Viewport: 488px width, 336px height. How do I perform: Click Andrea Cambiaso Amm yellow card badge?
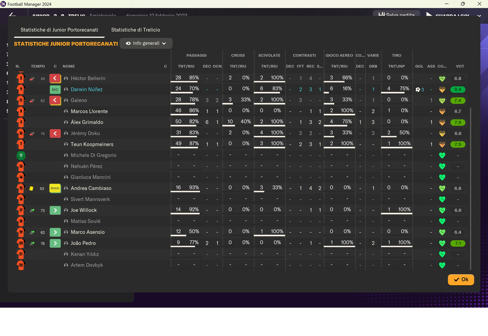point(55,188)
